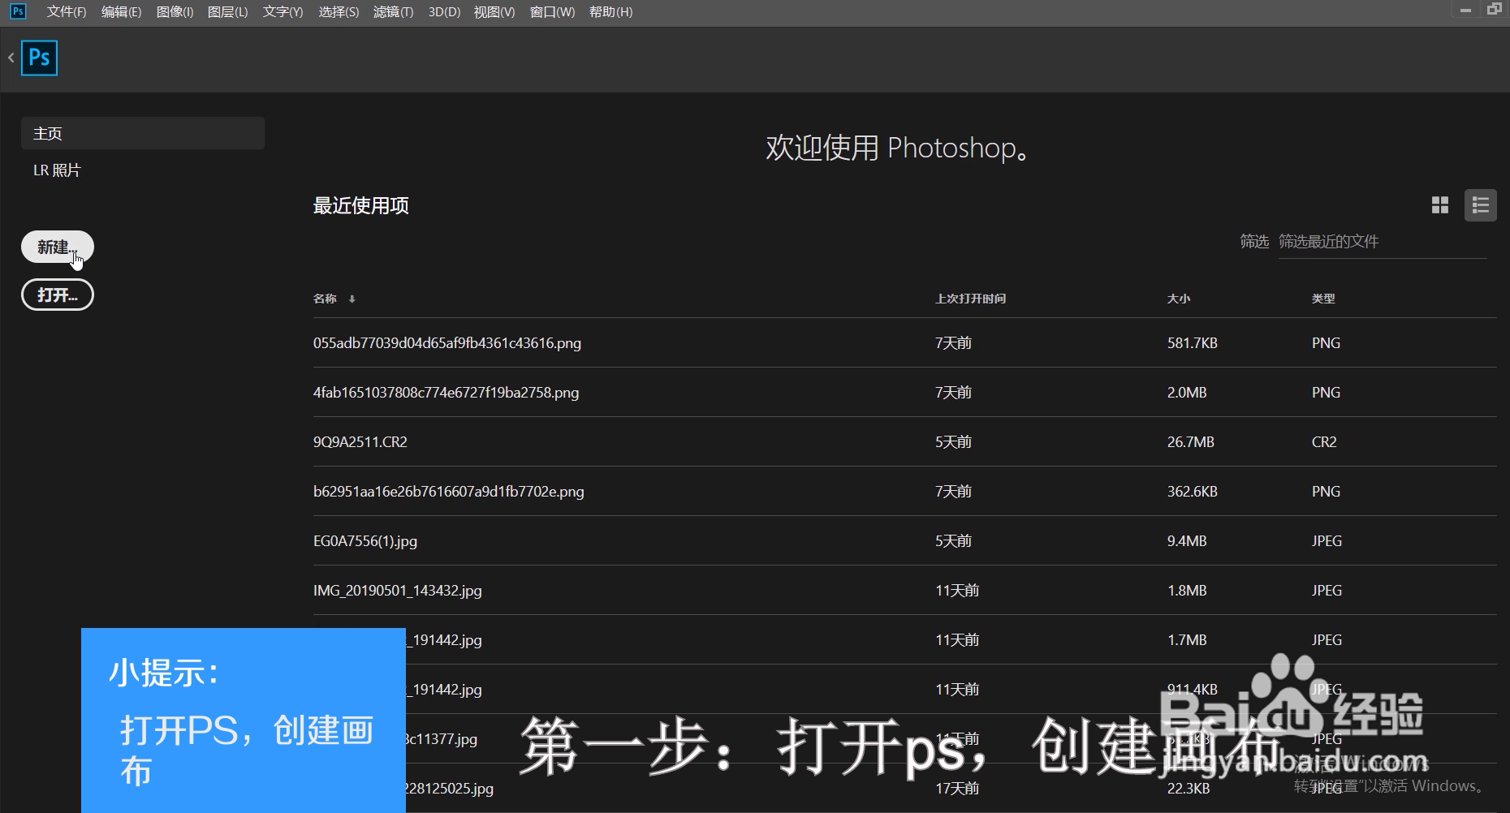
Task: Click the 筛选最近的文件 filter field
Action: (x=1383, y=242)
